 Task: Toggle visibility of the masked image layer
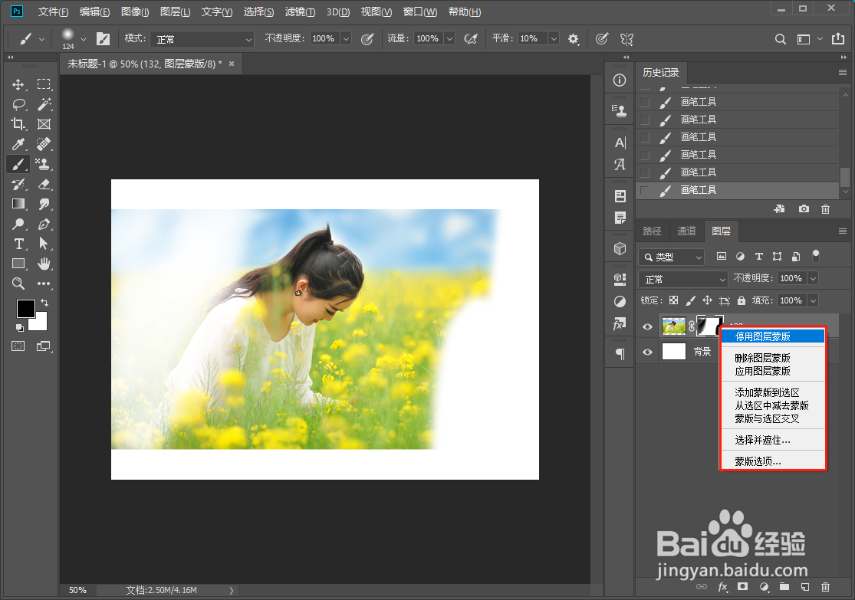[x=647, y=327]
